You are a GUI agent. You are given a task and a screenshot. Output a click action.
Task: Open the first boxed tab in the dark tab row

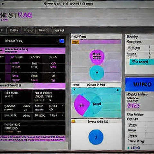(14, 31)
